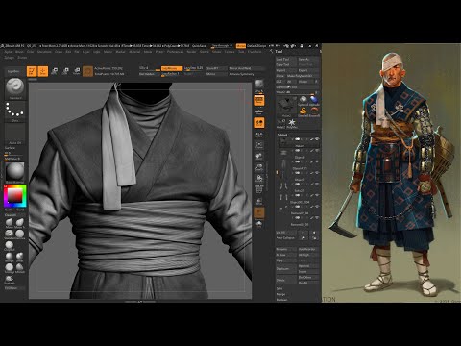Select the Morph brush icon
Viewport: 461px width, 346px height.
point(10,257)
